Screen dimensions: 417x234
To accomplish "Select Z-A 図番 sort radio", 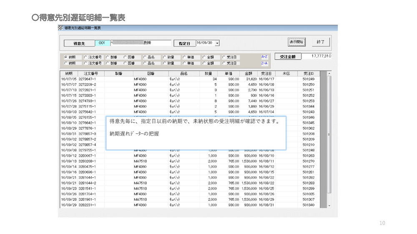I will pyautogui.click(x=125, y=63).
